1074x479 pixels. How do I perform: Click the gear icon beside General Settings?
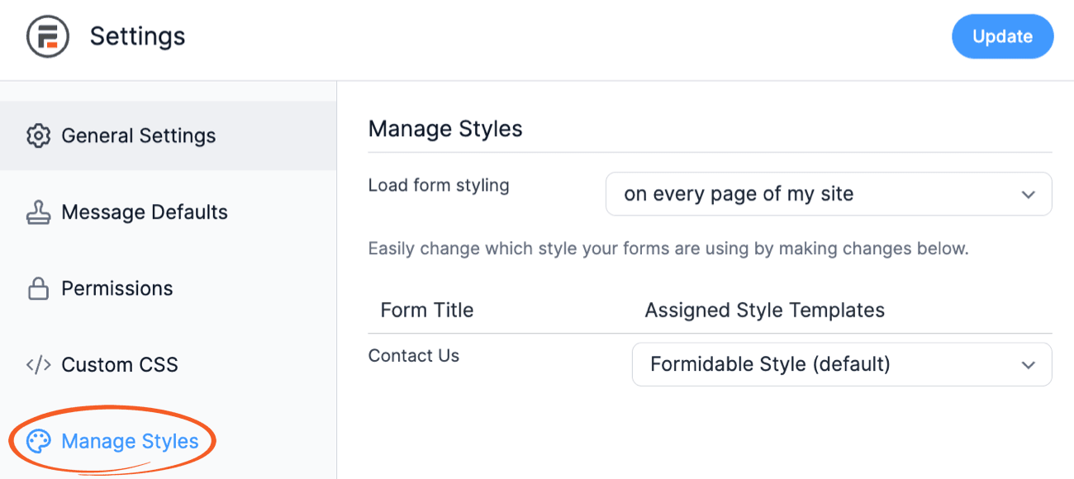pos(38,136)
